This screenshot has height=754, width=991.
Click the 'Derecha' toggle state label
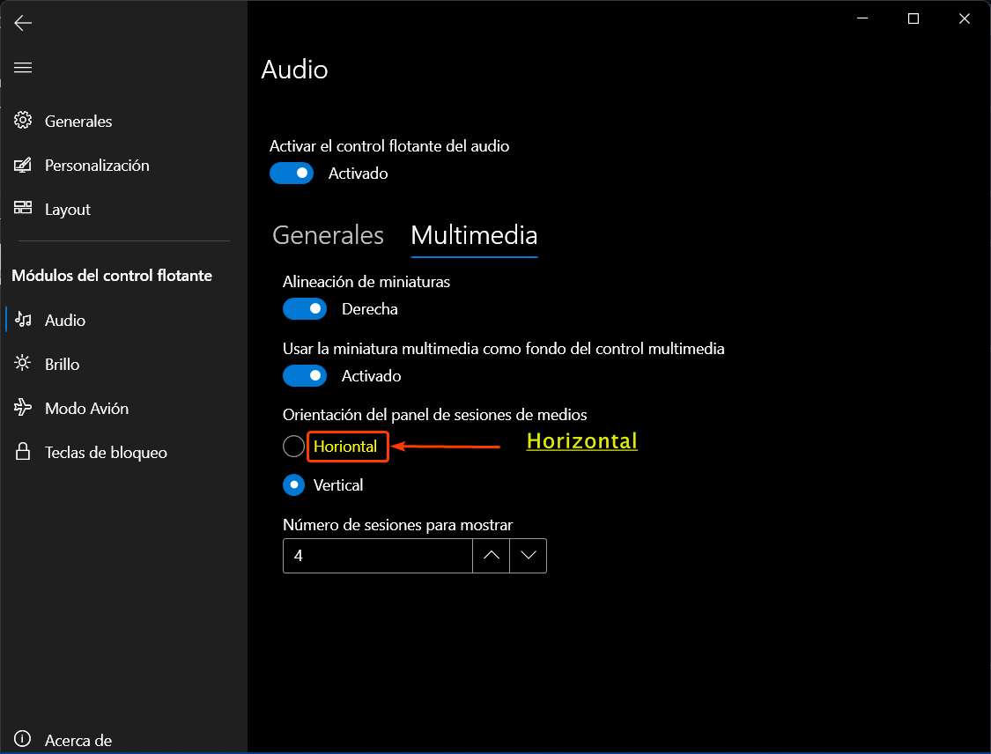370,309
